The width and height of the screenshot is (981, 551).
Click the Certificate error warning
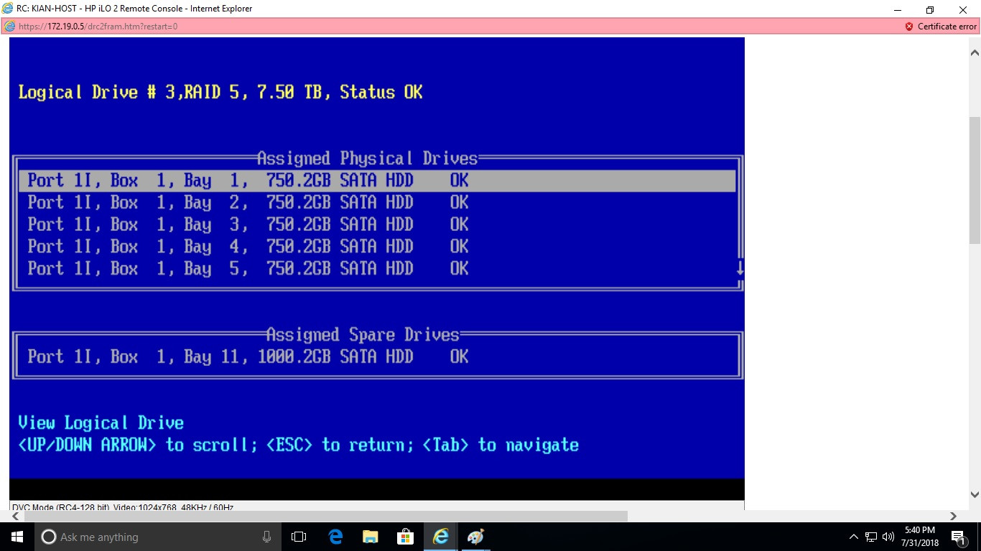tap(941, 27)
